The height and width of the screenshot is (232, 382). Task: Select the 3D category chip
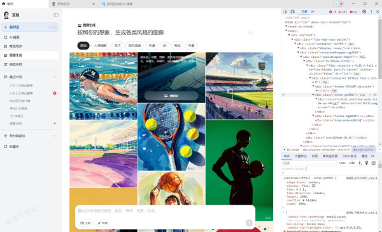click(164, 46)
